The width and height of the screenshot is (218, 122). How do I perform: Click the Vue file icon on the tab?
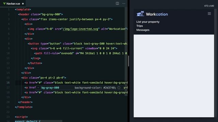(4, 4)
